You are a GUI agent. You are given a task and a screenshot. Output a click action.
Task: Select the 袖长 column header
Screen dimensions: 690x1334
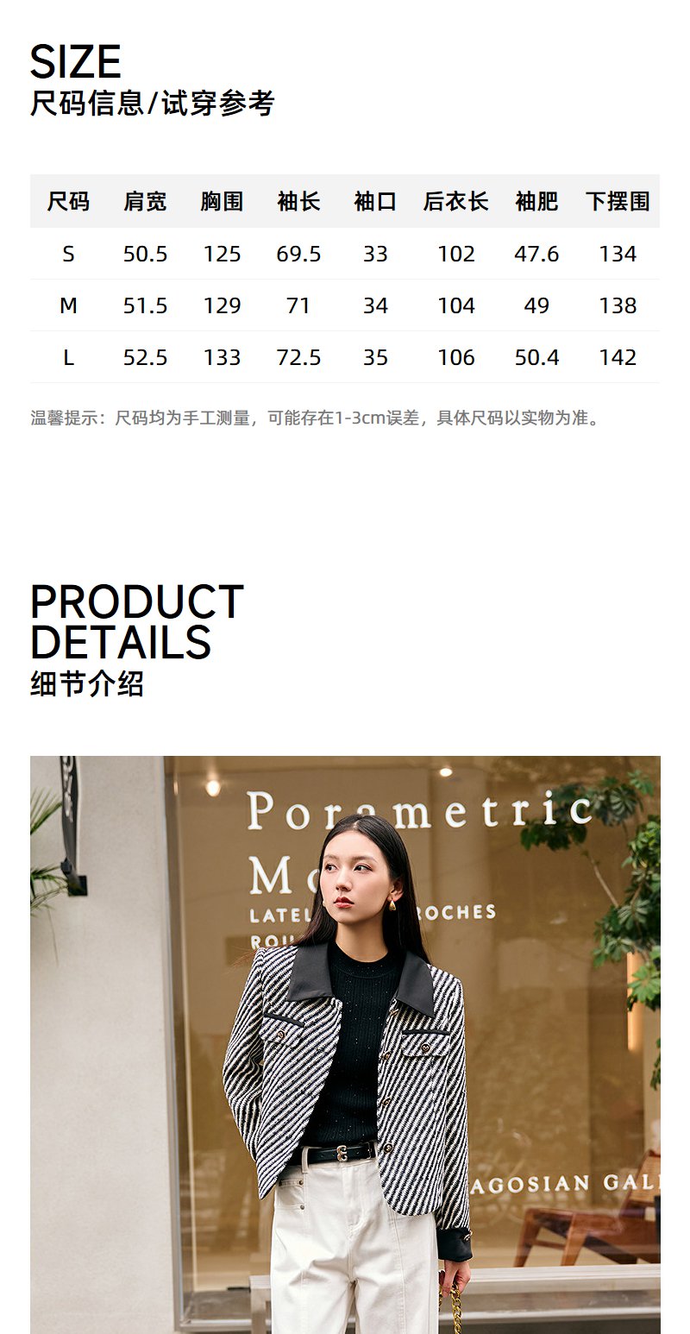coord(298,202)
